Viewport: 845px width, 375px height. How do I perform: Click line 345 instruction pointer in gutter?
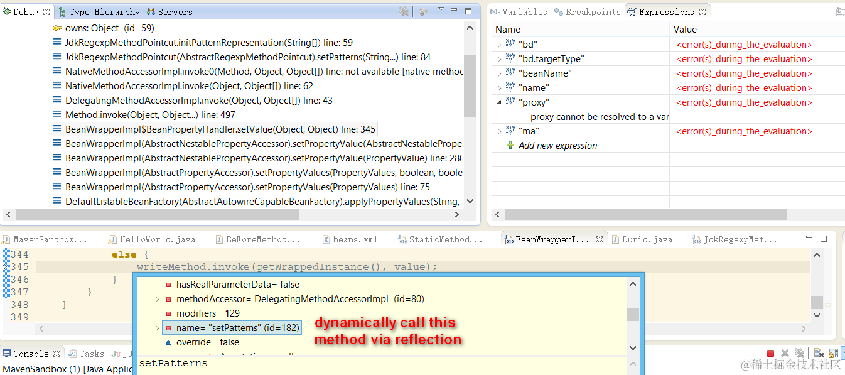pos(4,267)
